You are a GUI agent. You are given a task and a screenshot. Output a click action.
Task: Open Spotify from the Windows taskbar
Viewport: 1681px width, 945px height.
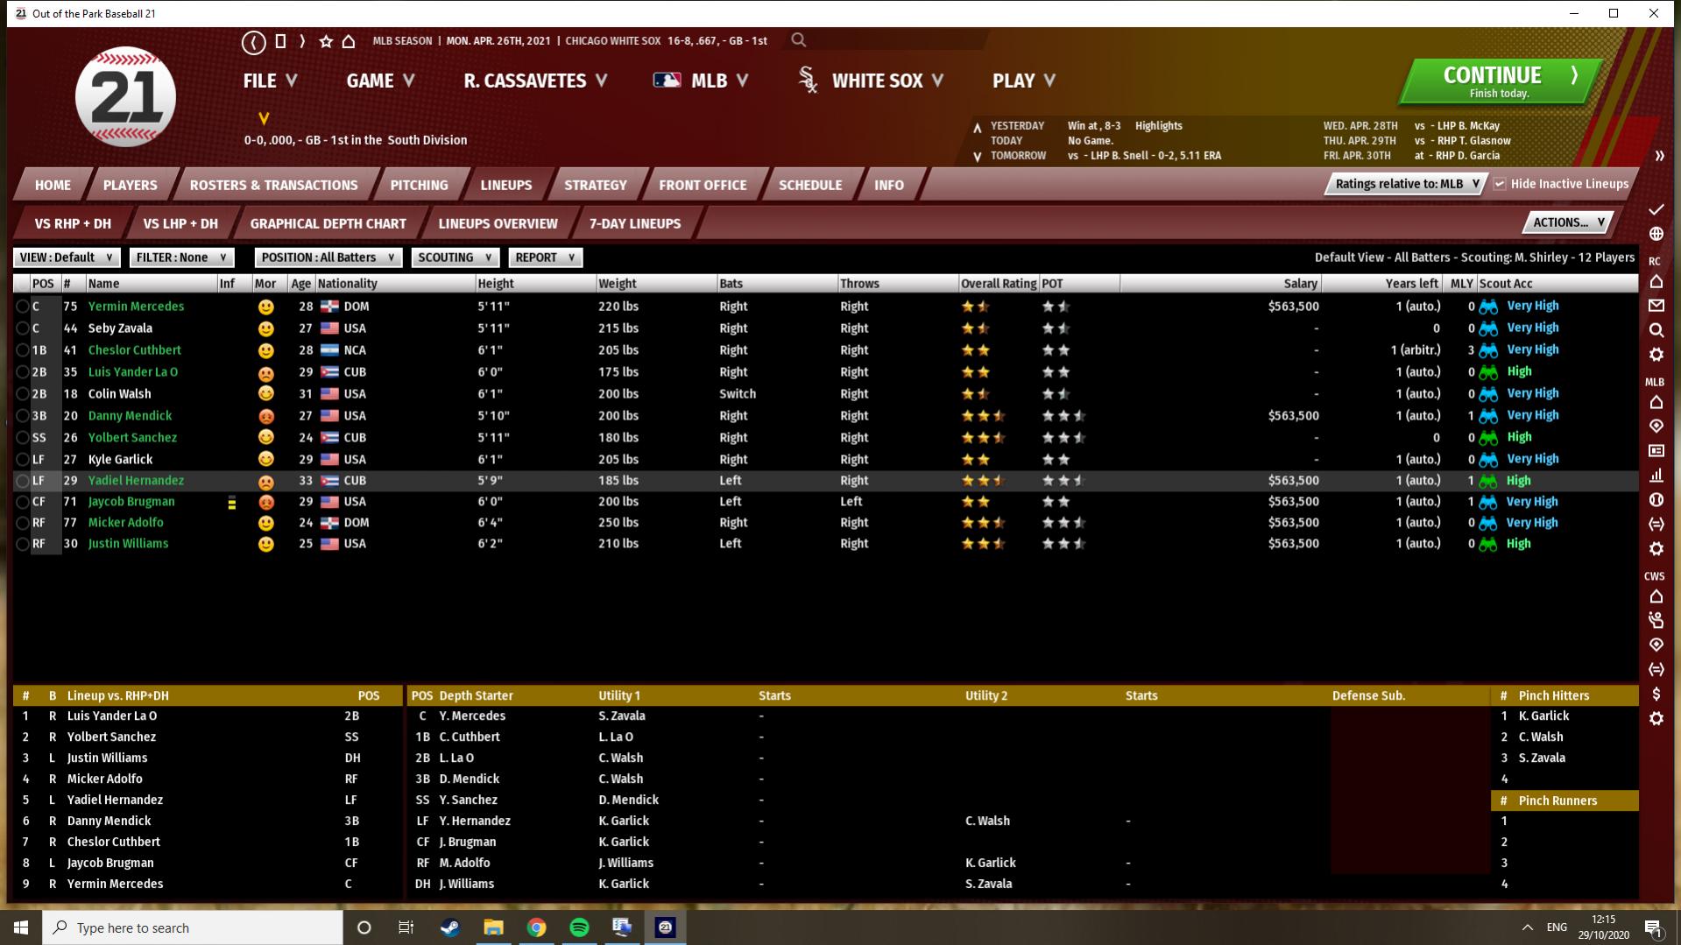(579, 927)
